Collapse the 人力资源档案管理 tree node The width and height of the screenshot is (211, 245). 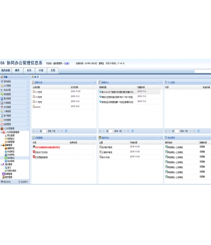click(x=1, y=132)
